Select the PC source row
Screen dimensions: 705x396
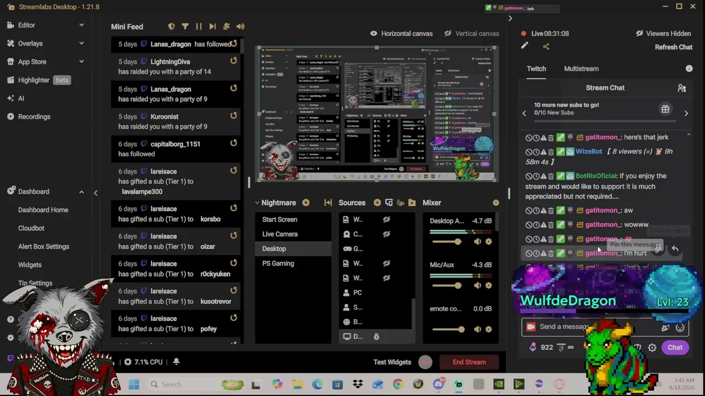[x=376, y=293]
